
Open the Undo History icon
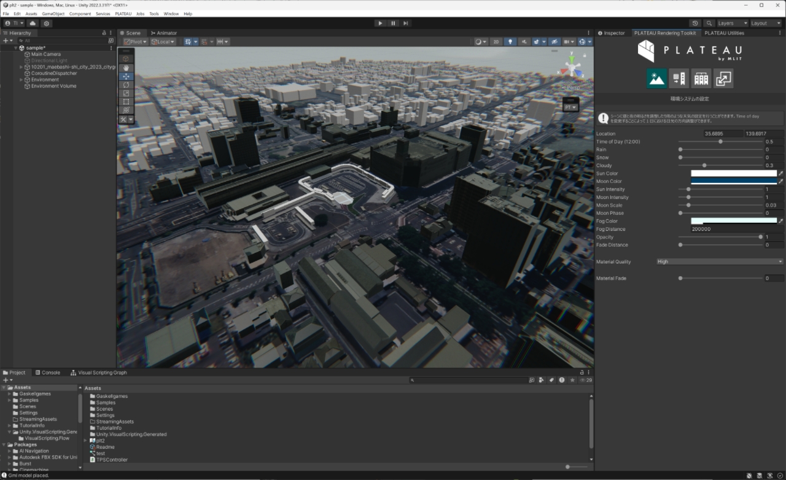point(695,23)
